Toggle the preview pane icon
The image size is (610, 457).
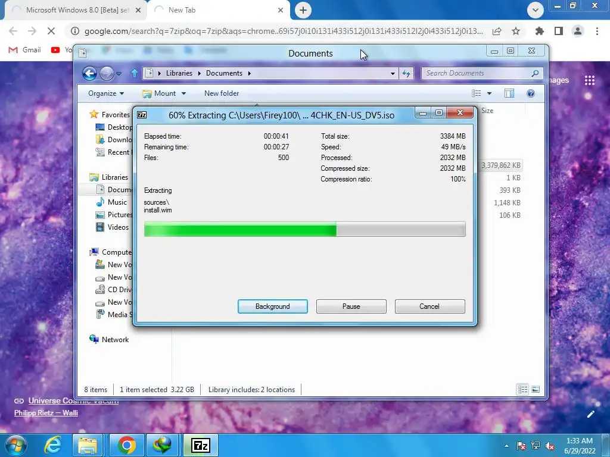pos(509,93)
